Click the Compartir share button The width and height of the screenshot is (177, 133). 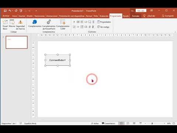coord(168,16)
